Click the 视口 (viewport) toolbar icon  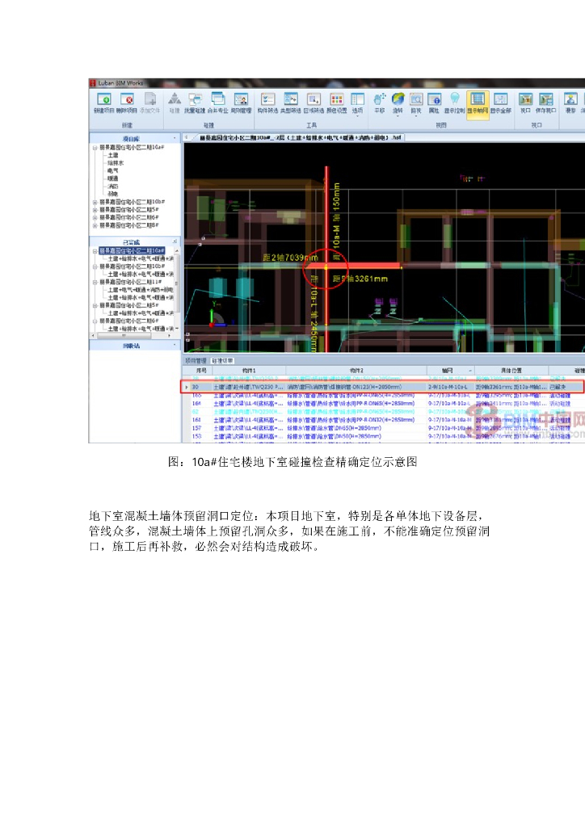click(x=525, y=103)
